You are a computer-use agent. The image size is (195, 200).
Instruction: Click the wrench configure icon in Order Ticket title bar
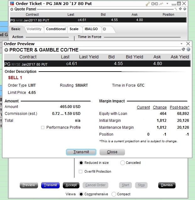click(148, 4)
